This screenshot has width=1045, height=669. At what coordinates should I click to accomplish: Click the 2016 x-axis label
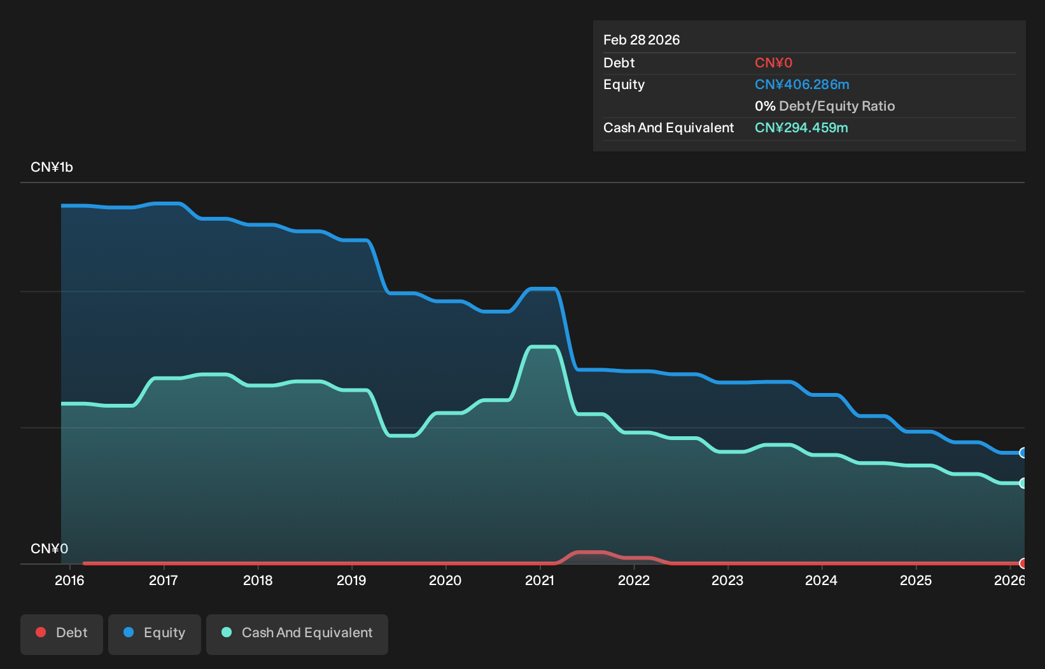point(69,581)
